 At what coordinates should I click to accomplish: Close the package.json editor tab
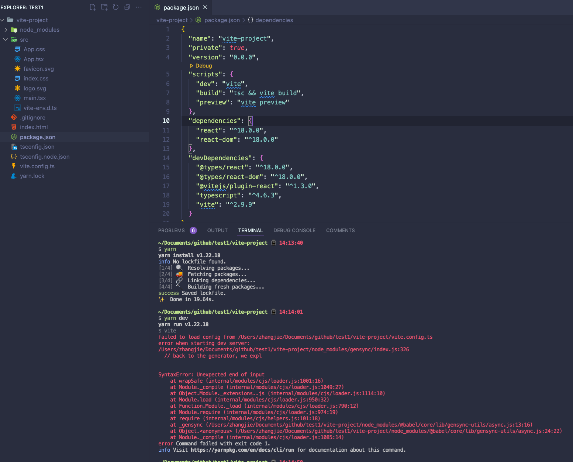205,7
